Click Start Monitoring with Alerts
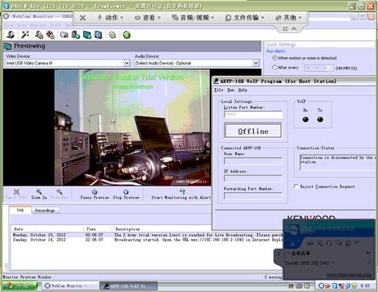This screenshot has height=292, width=378. pyautogui.click(x=181, y=194)
